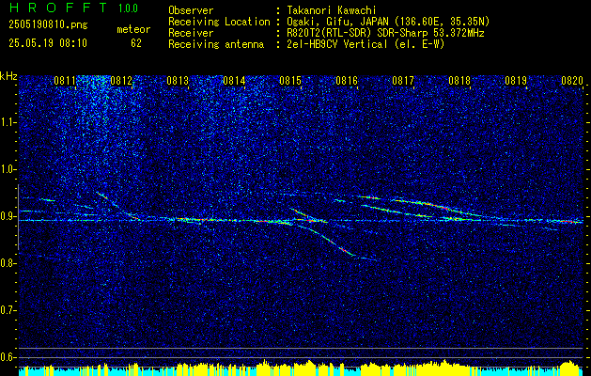Click the HROFFT program title
Screen dimensions: 591x376
pos(59,8)
